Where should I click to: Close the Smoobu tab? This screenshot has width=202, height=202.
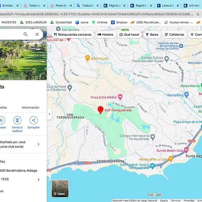coord(18,5)
